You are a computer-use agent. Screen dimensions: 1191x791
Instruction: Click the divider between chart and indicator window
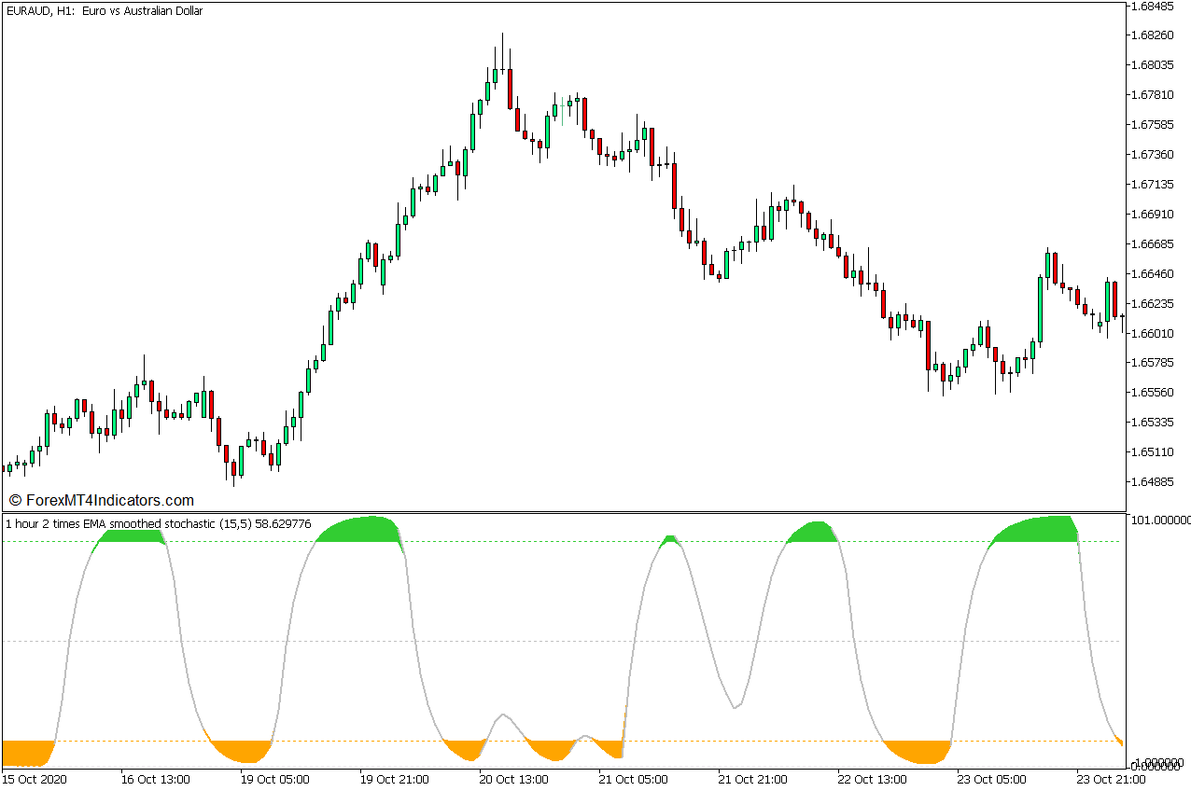coord(560,511)
